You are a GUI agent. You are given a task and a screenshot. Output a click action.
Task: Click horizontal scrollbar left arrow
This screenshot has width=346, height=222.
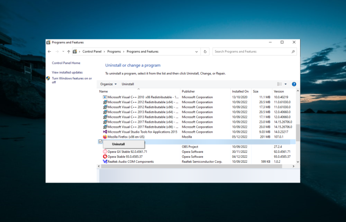coord(99,166)
